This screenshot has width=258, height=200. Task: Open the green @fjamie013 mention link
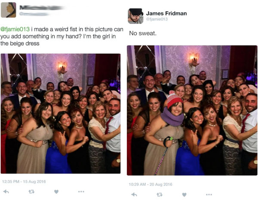tap(15, 29)
